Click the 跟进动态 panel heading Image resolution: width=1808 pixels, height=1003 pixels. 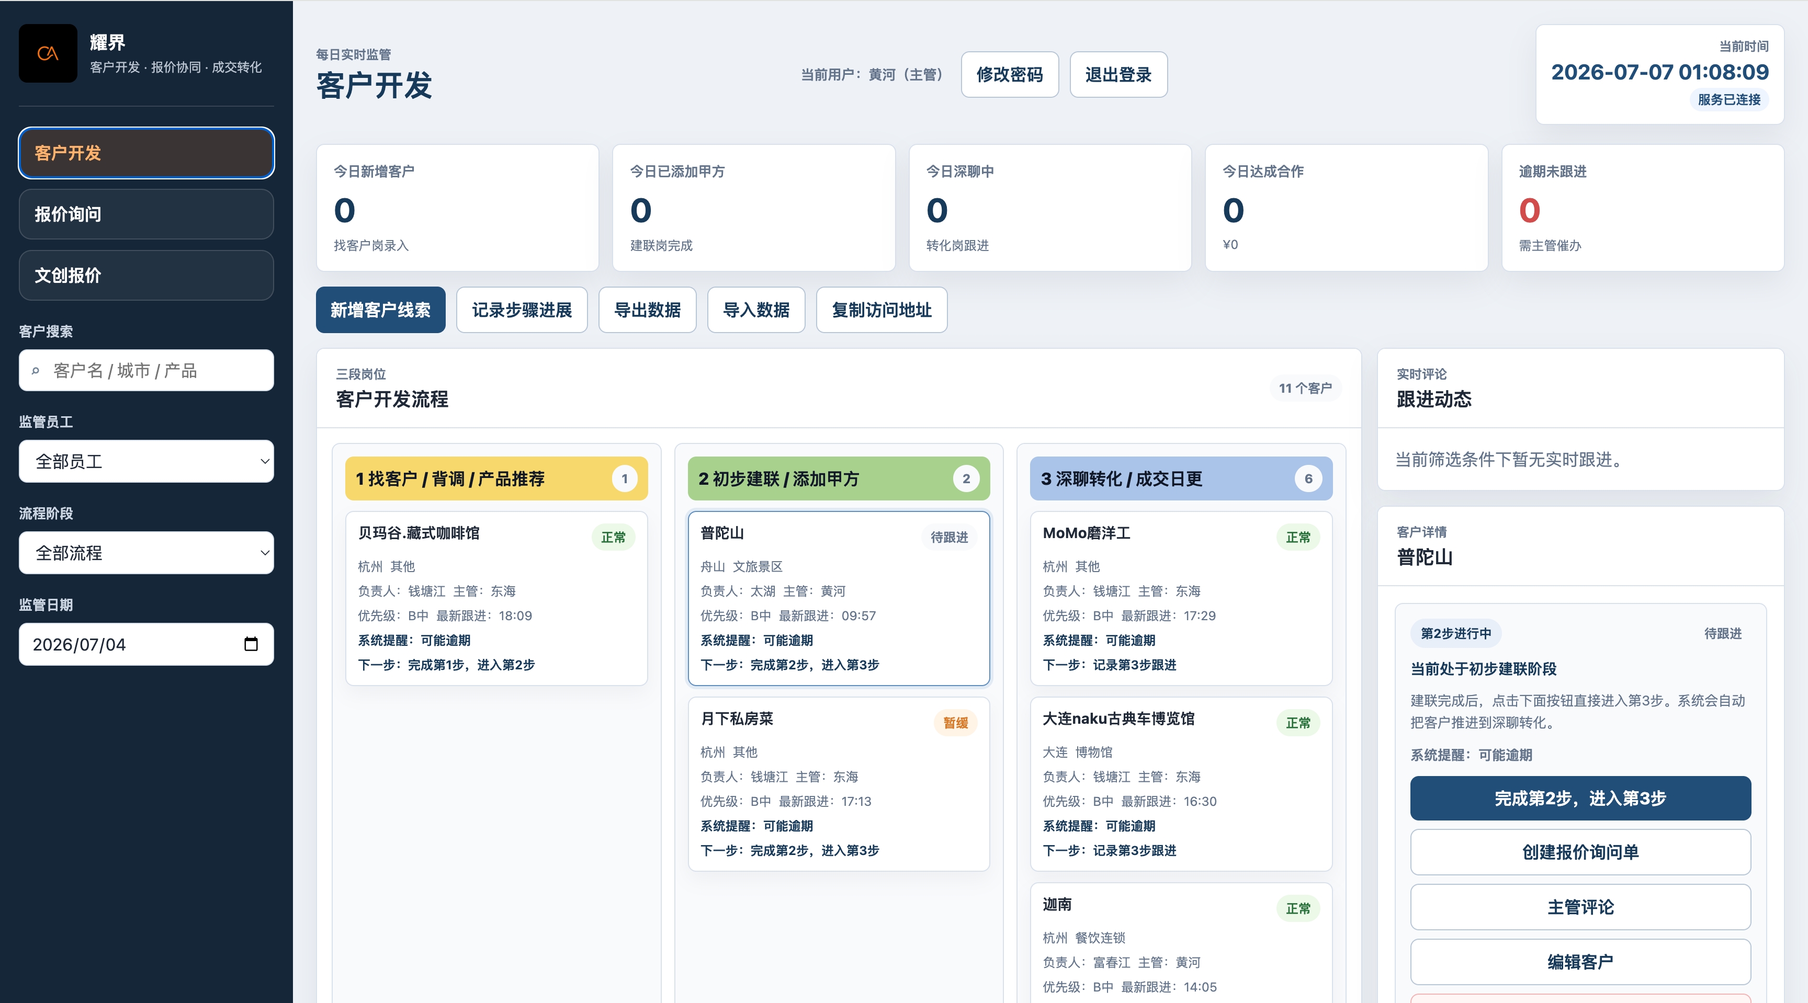tap(1434, 399)
